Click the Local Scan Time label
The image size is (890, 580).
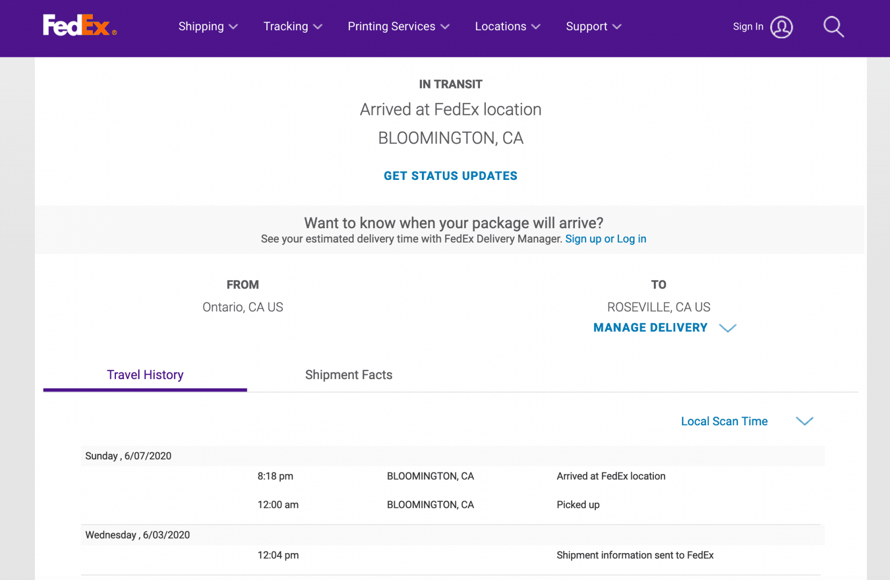click(x=724, y=422)
